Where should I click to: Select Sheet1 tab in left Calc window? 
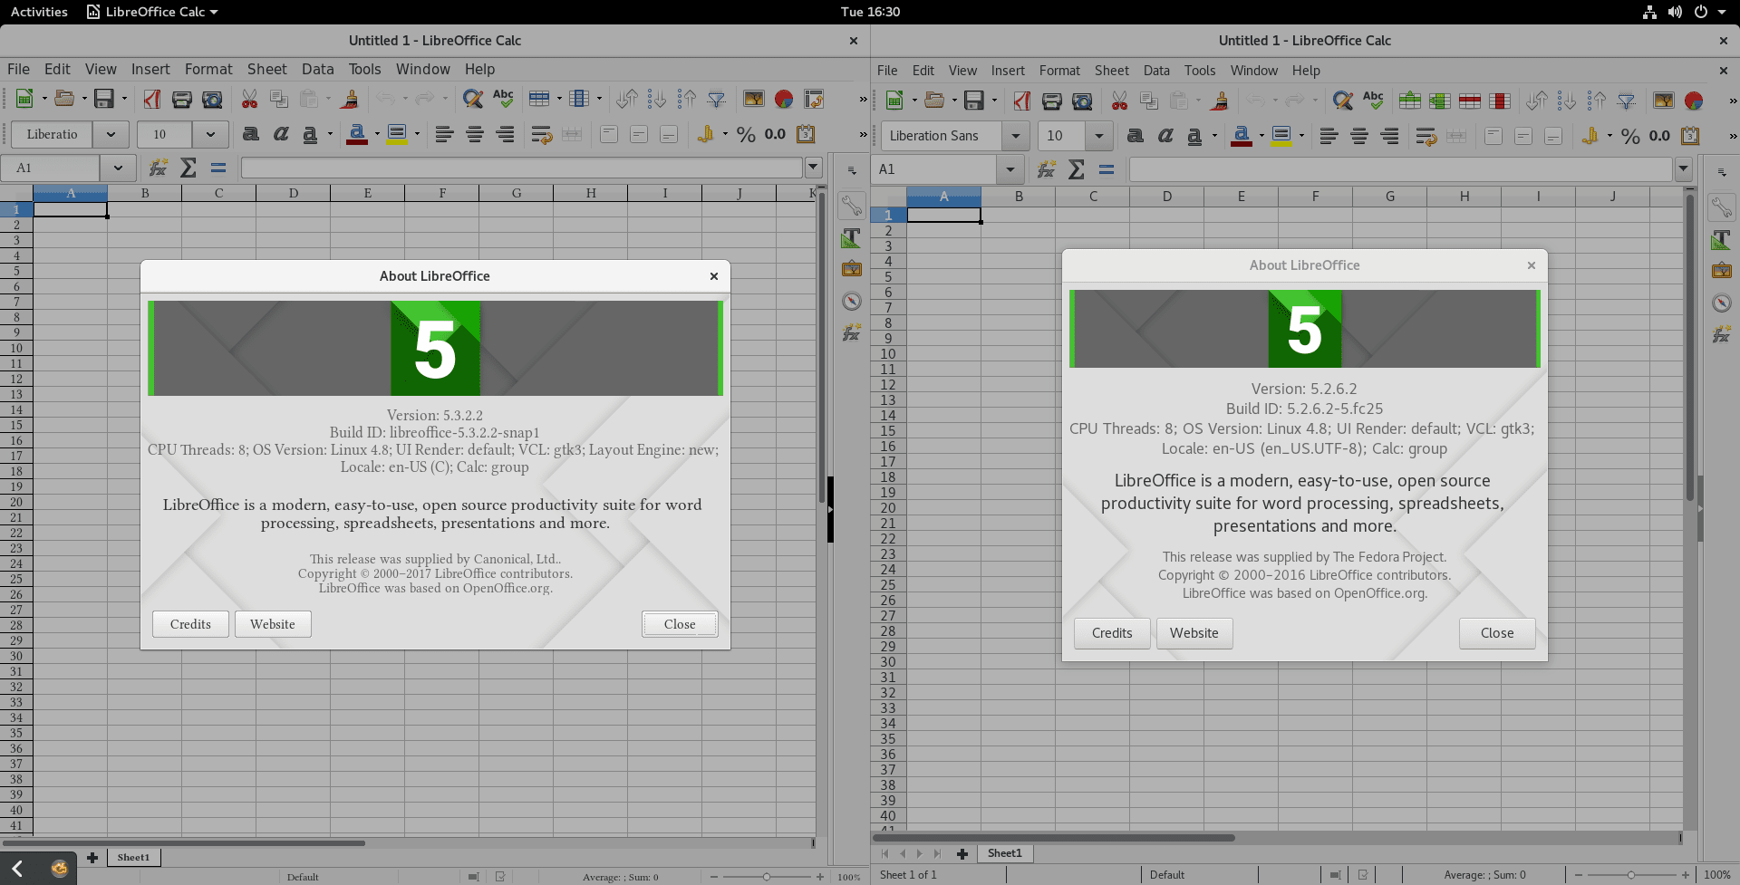[x=133, y=857]
